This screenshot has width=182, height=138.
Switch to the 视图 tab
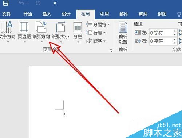tap(162, 14)
